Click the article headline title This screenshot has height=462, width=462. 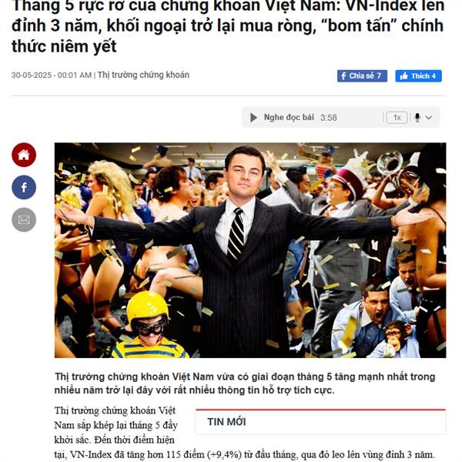click(x=228, y=26)
